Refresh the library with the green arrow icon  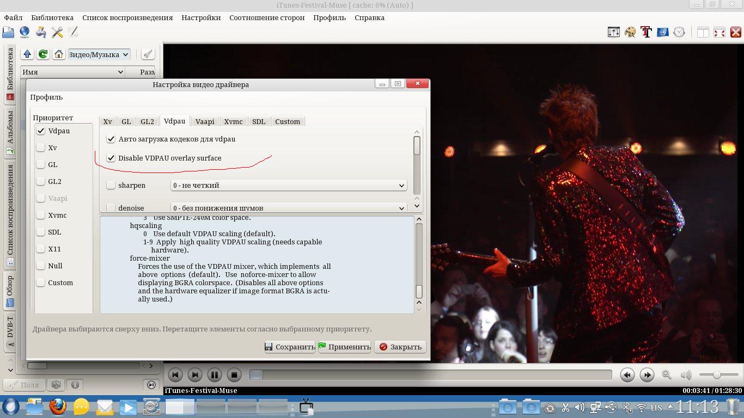pos(42,54)
